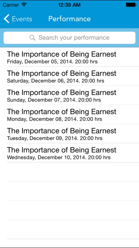This screenshot has height=248, width=139.
Task: Tap the last empty list row
Action: point(69,243)
